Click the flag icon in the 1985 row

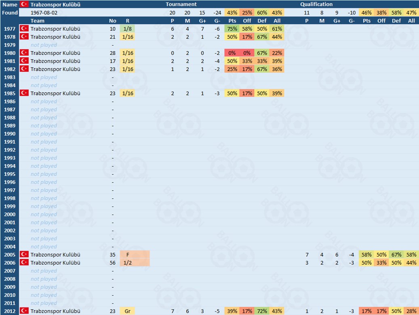click(24, 93)
